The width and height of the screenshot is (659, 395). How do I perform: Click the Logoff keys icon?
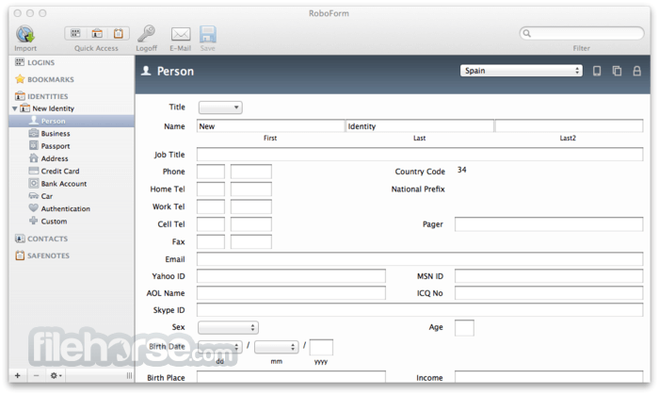click(146, 34)
